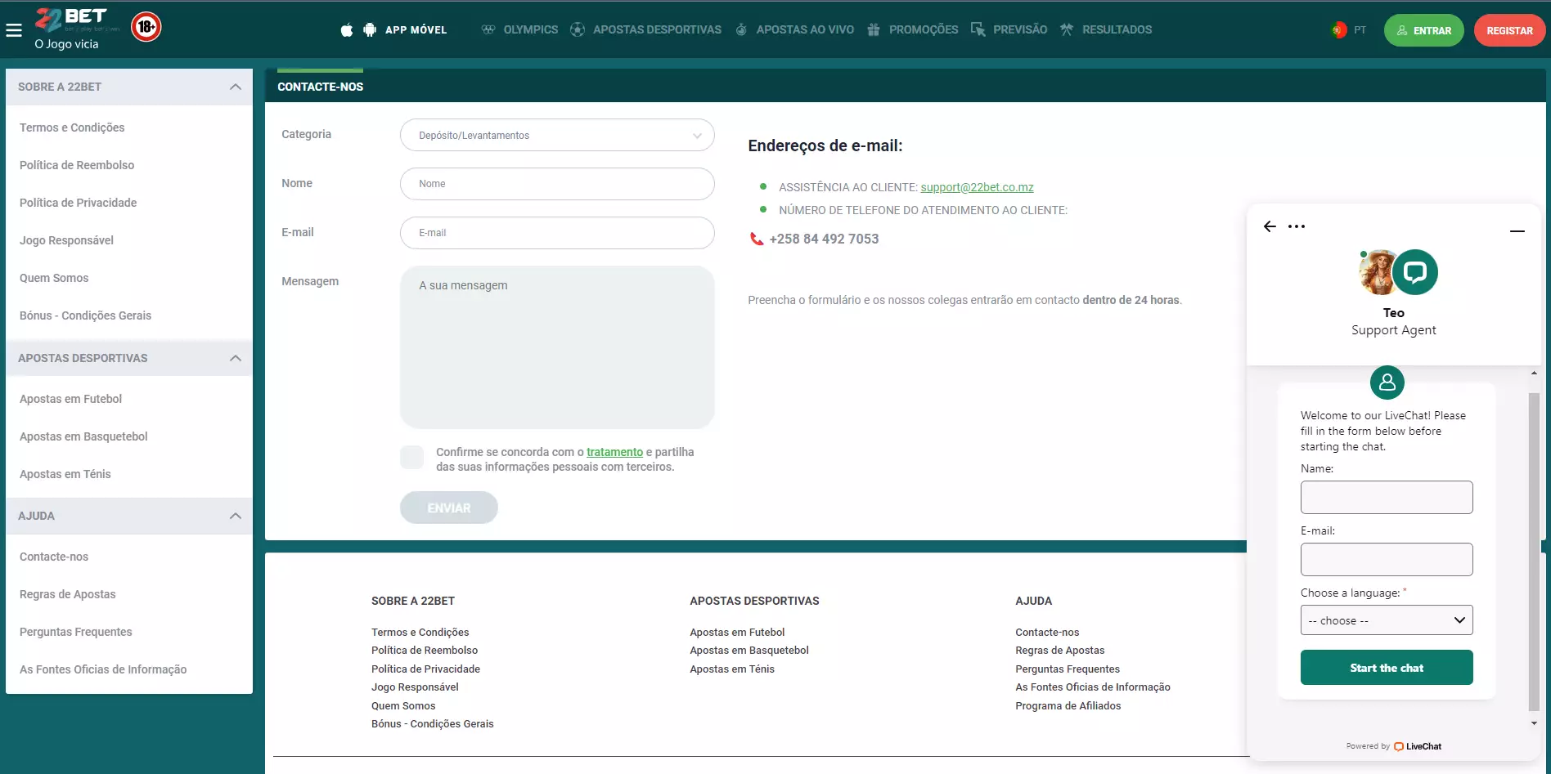The width and height of the screenshot is (1551, 774).
Task: Open the hamburger menu icon
Action: tap(14, 30)
